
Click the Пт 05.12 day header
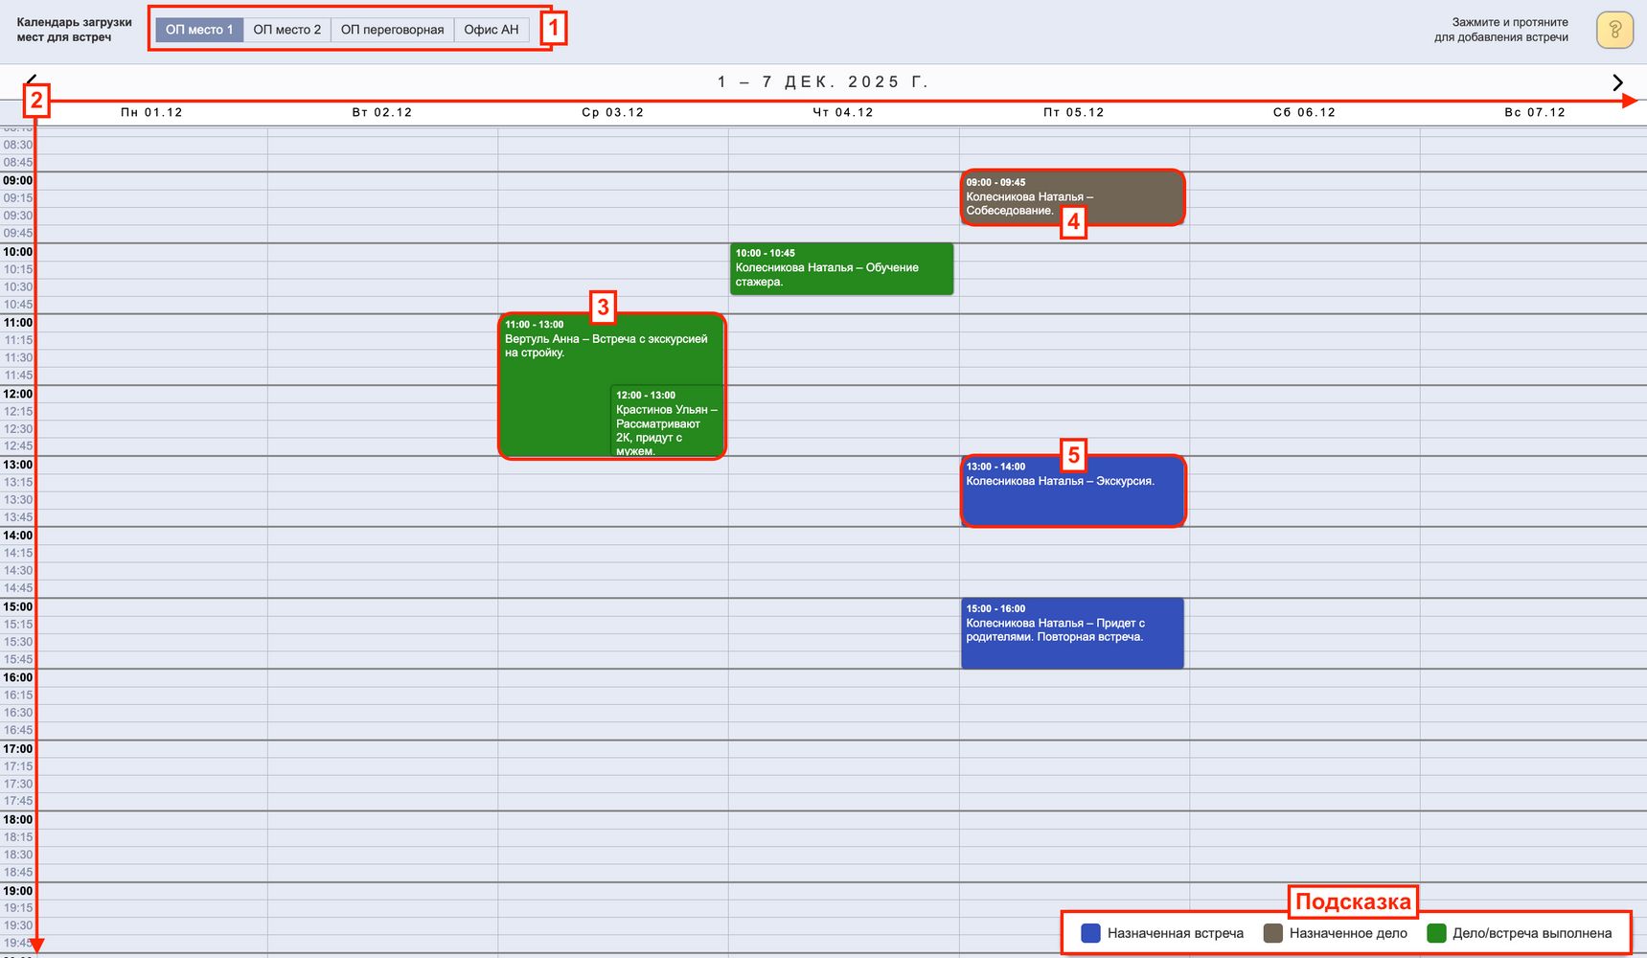(x=1074, y=112)
